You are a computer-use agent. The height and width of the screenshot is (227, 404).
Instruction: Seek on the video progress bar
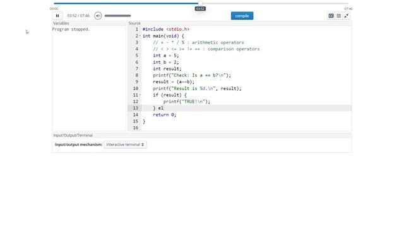[x=201, y=3]
